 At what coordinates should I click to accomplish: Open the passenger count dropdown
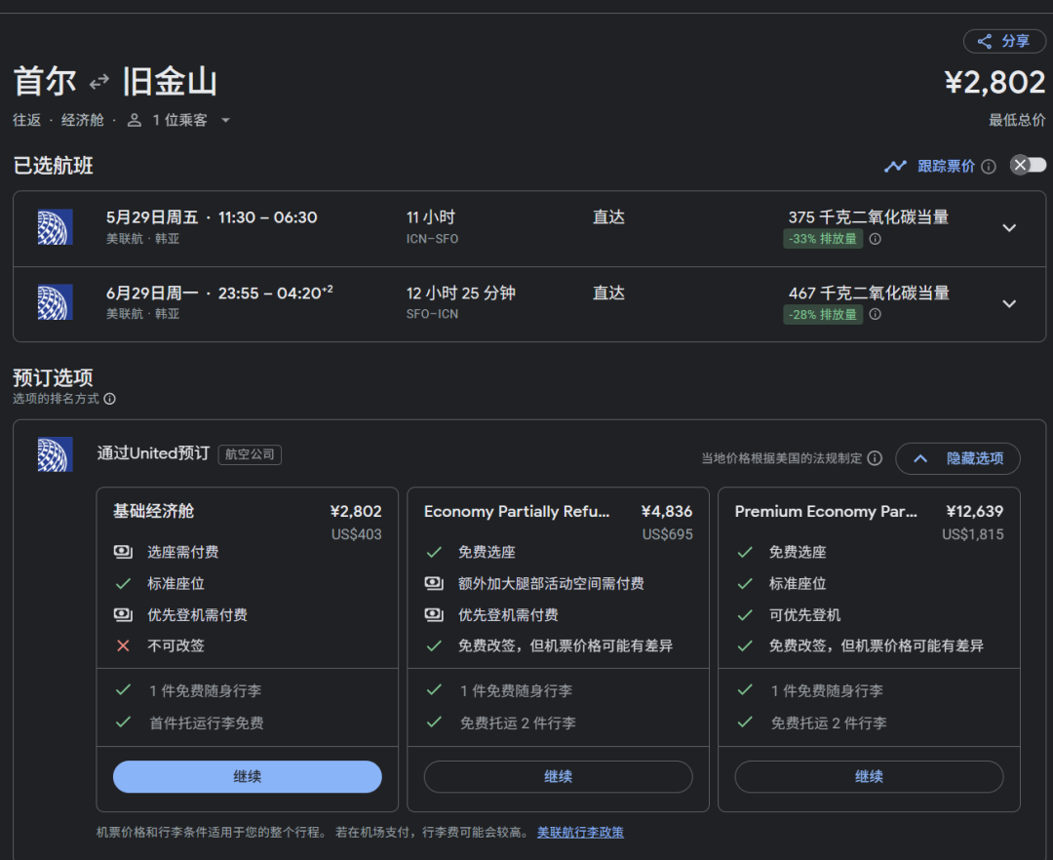pyautogui.click(x=225, y=120)
